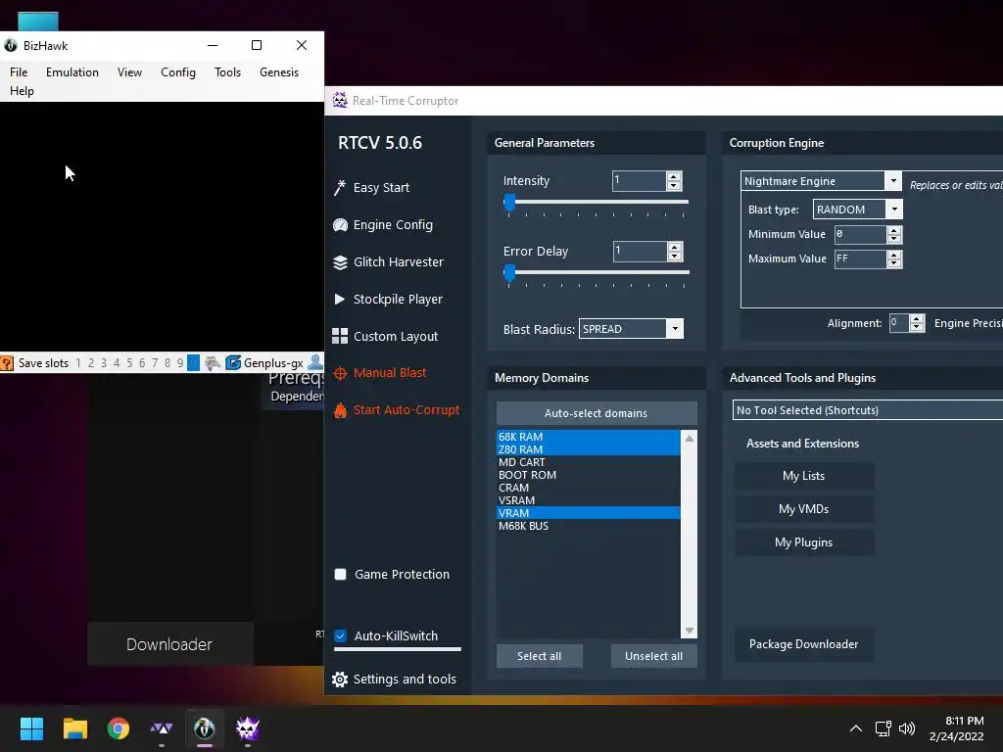Viewport: 1003px width, 752px height.
Task: Click Real-Time Corruptor title bar icon
Action: point(340,101)
